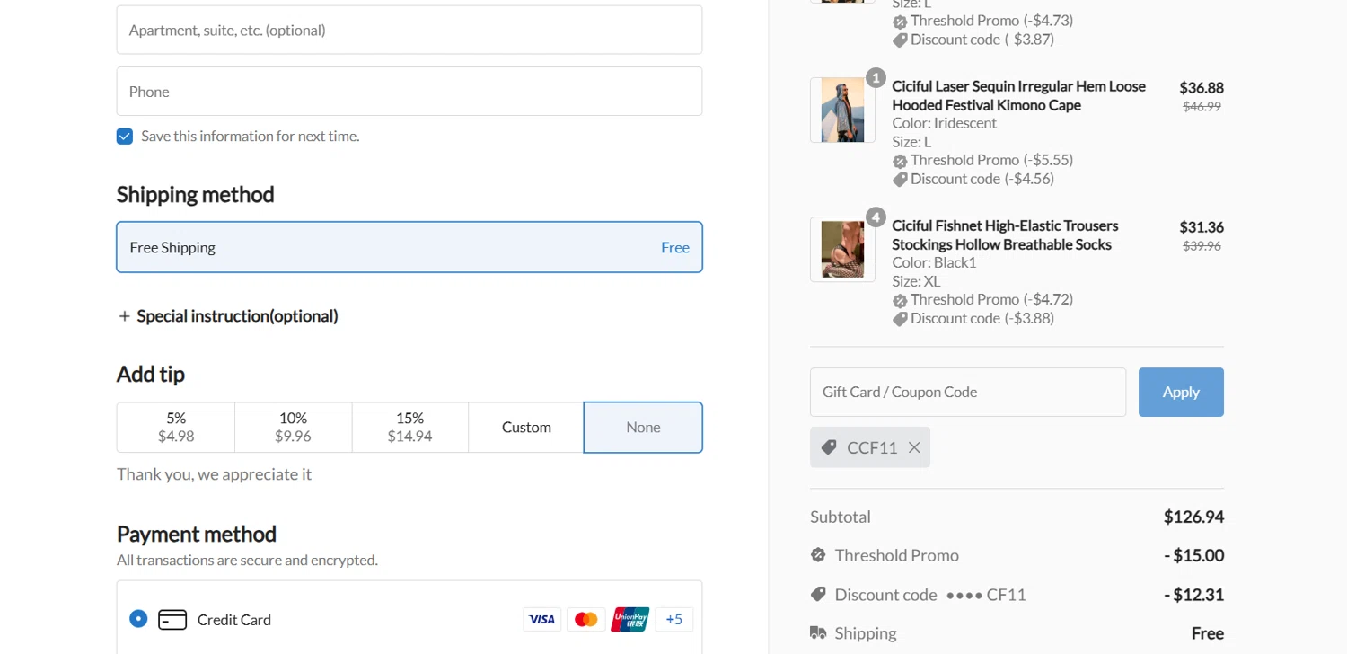Click the Add tip heading
Screen dimensions: 1347x654
(151, 375)
